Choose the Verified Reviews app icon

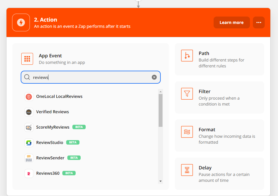coord(29,112)
